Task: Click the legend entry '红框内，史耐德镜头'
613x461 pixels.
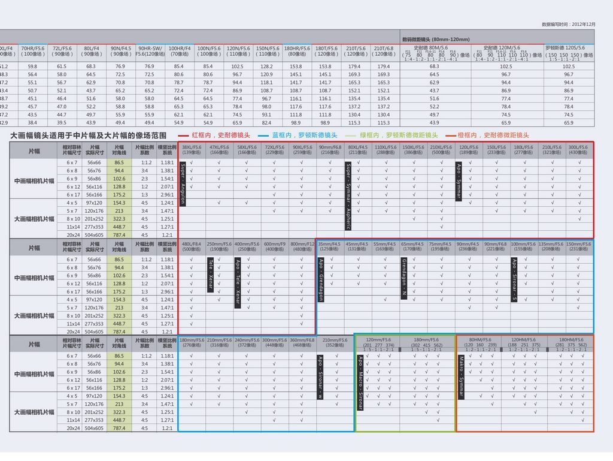Action: [221, 135]
